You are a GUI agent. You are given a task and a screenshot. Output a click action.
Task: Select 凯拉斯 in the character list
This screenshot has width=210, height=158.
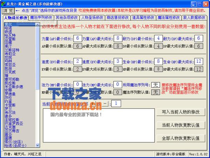(20, 83)
